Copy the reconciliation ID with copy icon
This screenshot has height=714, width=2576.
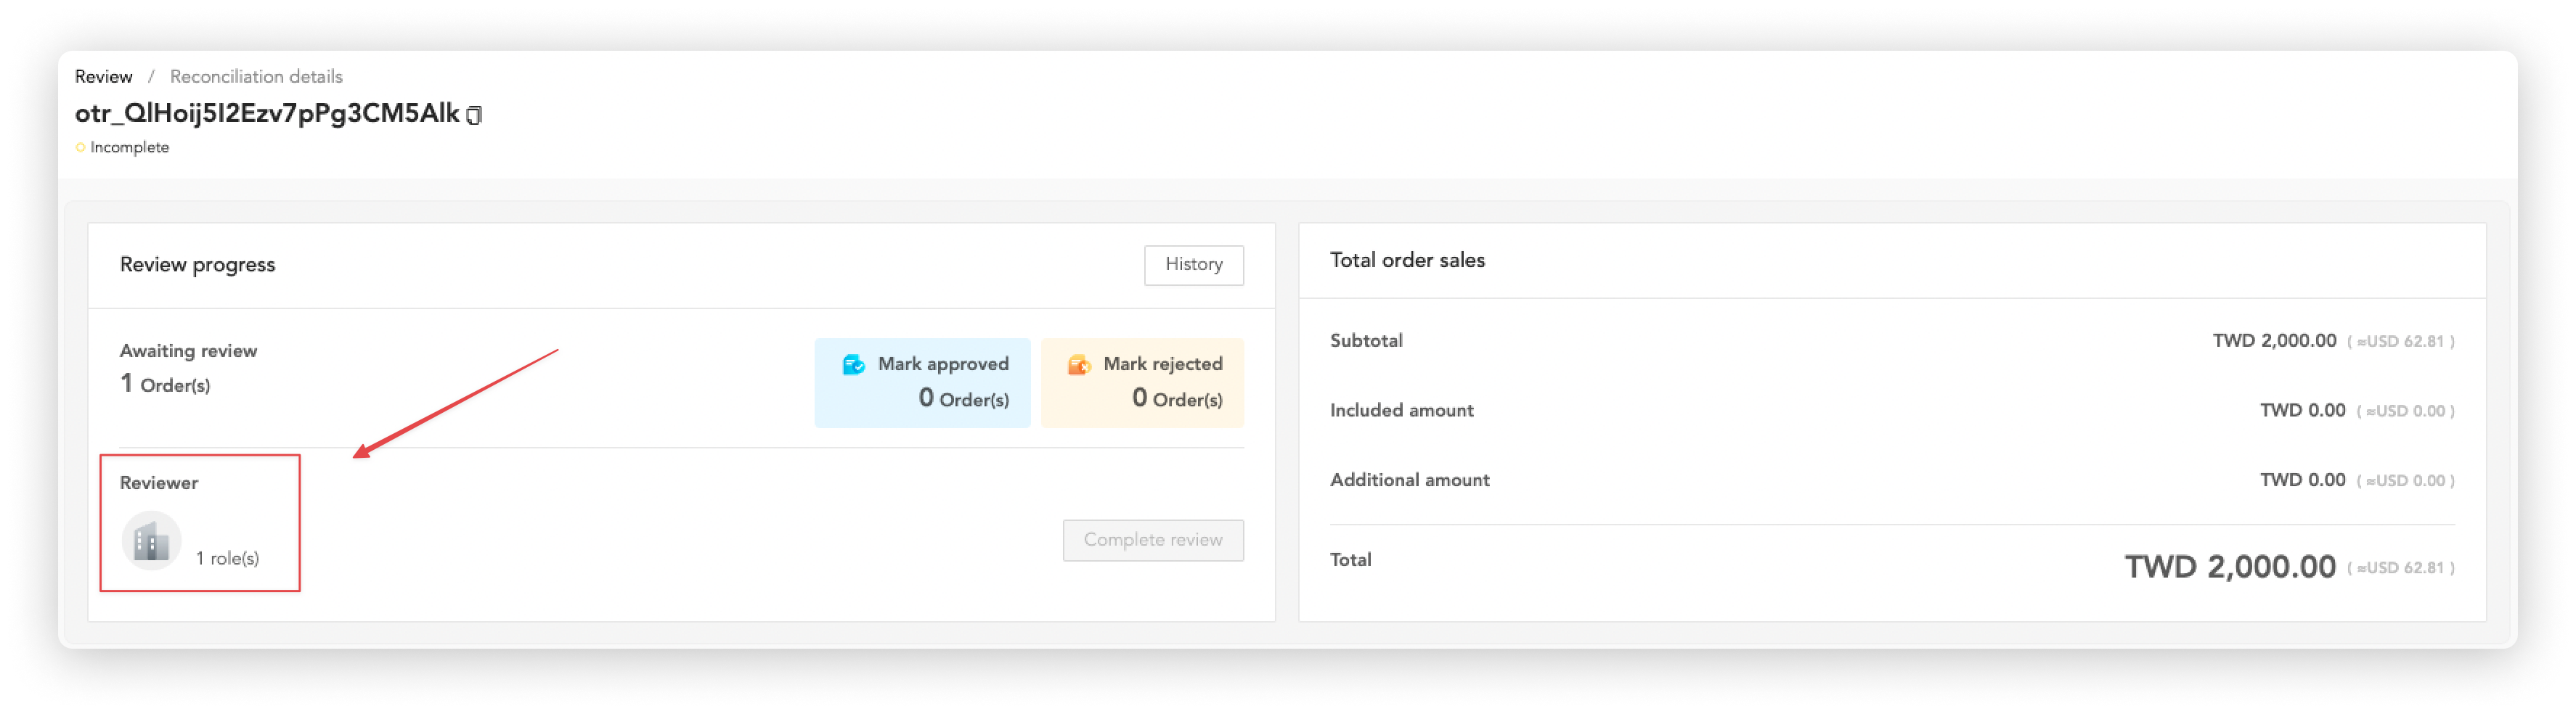click(x=474, y=115)
